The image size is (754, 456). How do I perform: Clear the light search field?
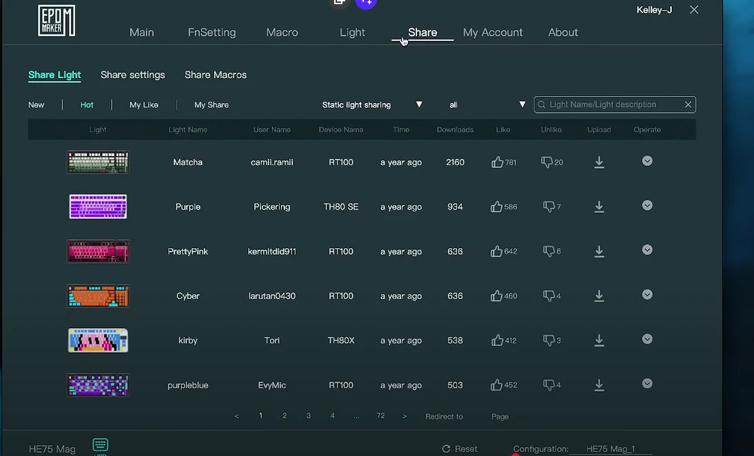click(x=688, y=104)
